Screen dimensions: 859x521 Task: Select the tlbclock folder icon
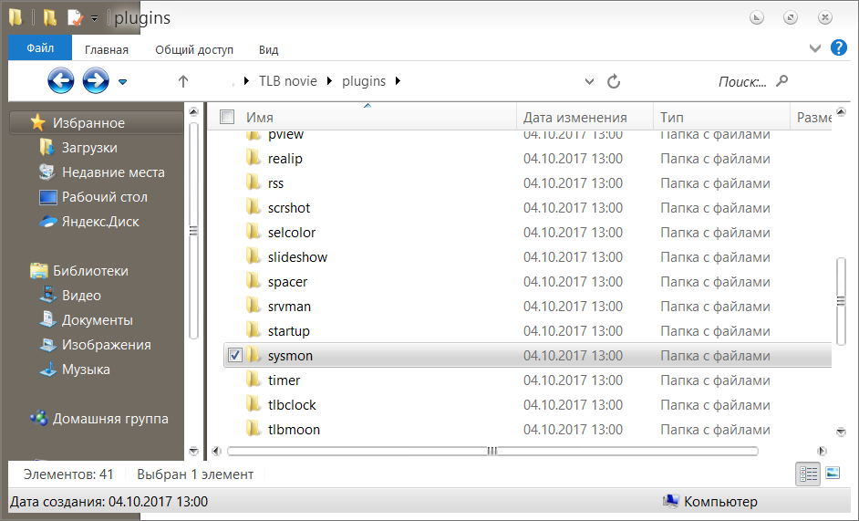click(254, 404)
